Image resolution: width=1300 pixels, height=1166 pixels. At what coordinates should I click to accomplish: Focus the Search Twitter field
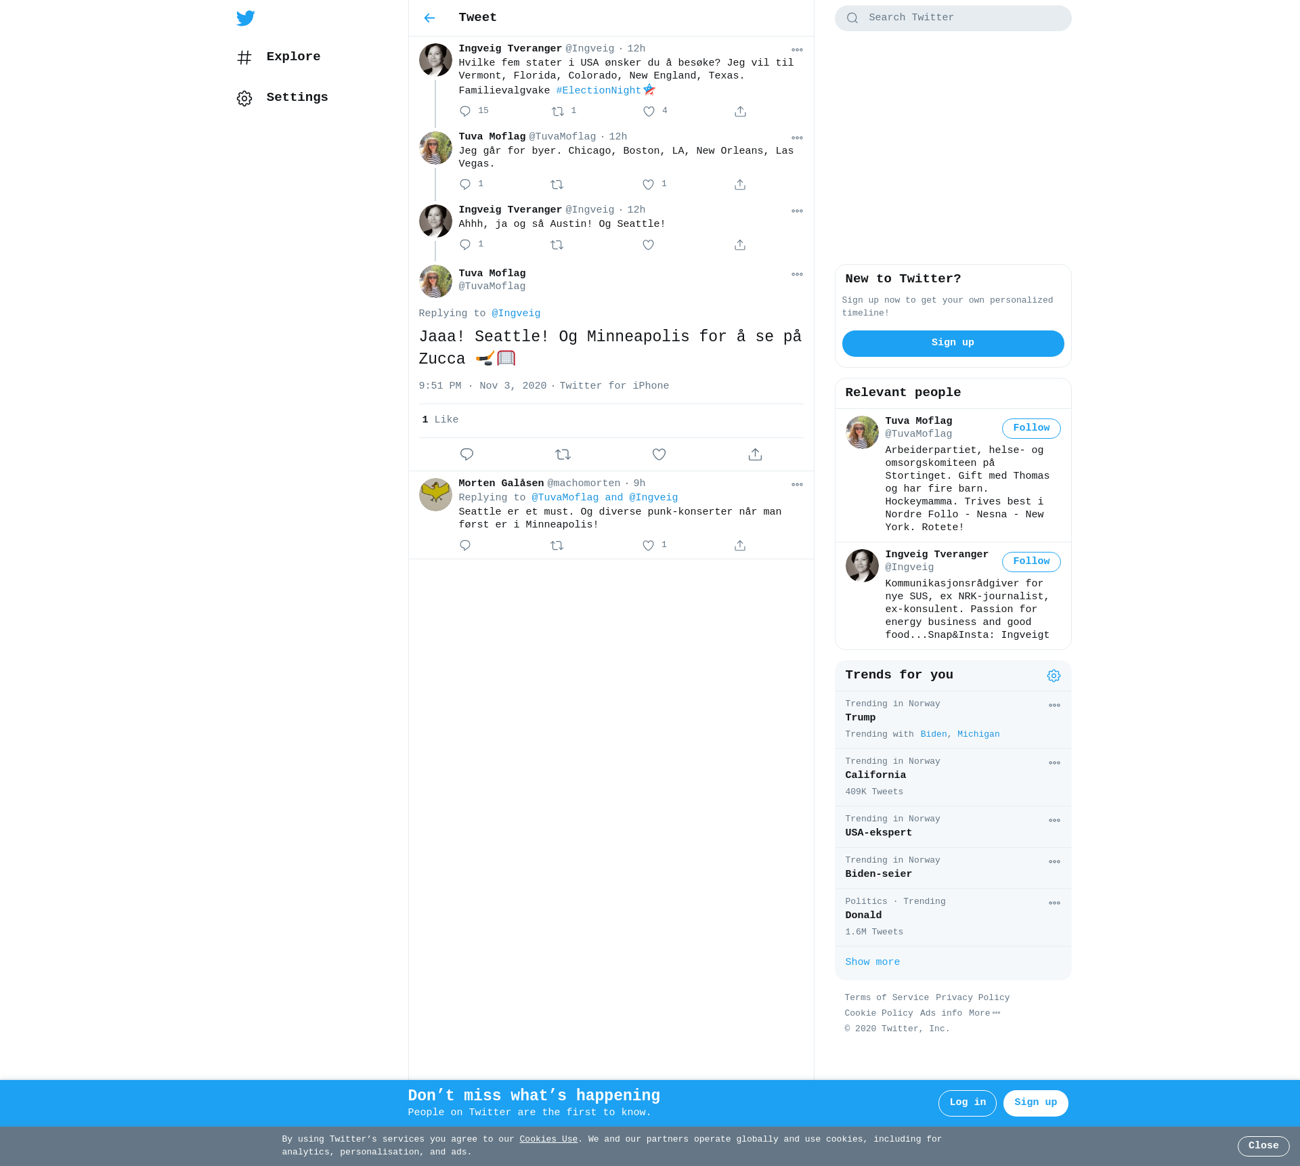point(953,18)
